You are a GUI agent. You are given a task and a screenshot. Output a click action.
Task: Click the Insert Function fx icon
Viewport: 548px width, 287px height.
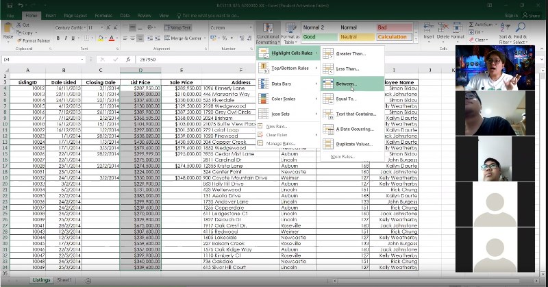click(x=127, y=60)
